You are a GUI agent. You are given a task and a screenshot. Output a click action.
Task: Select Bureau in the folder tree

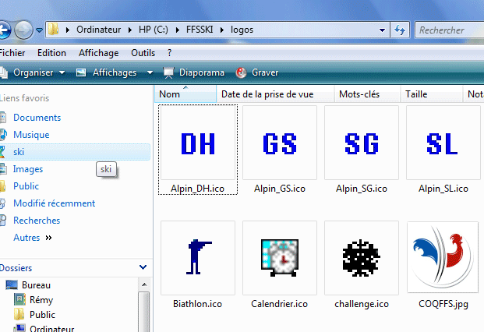coord(36,285)
